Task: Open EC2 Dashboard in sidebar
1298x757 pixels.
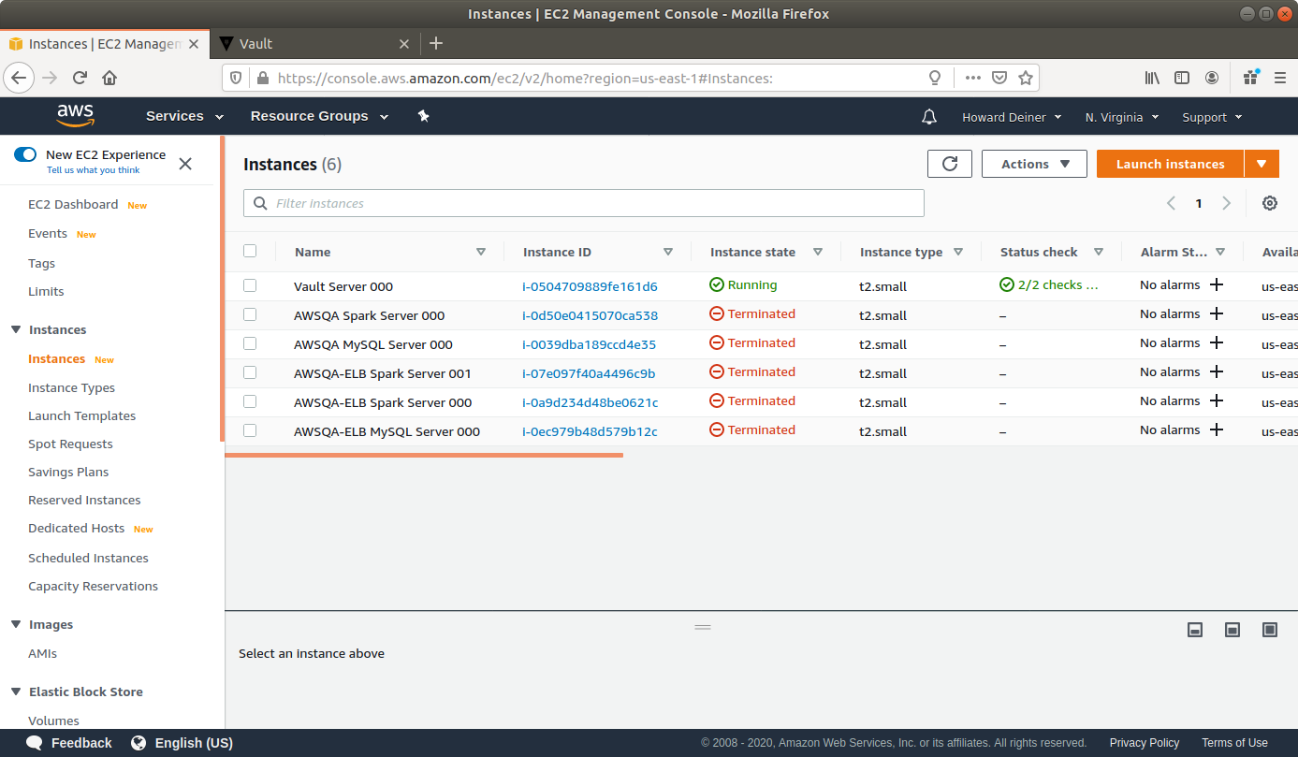Action: click(x=73, y=204)
